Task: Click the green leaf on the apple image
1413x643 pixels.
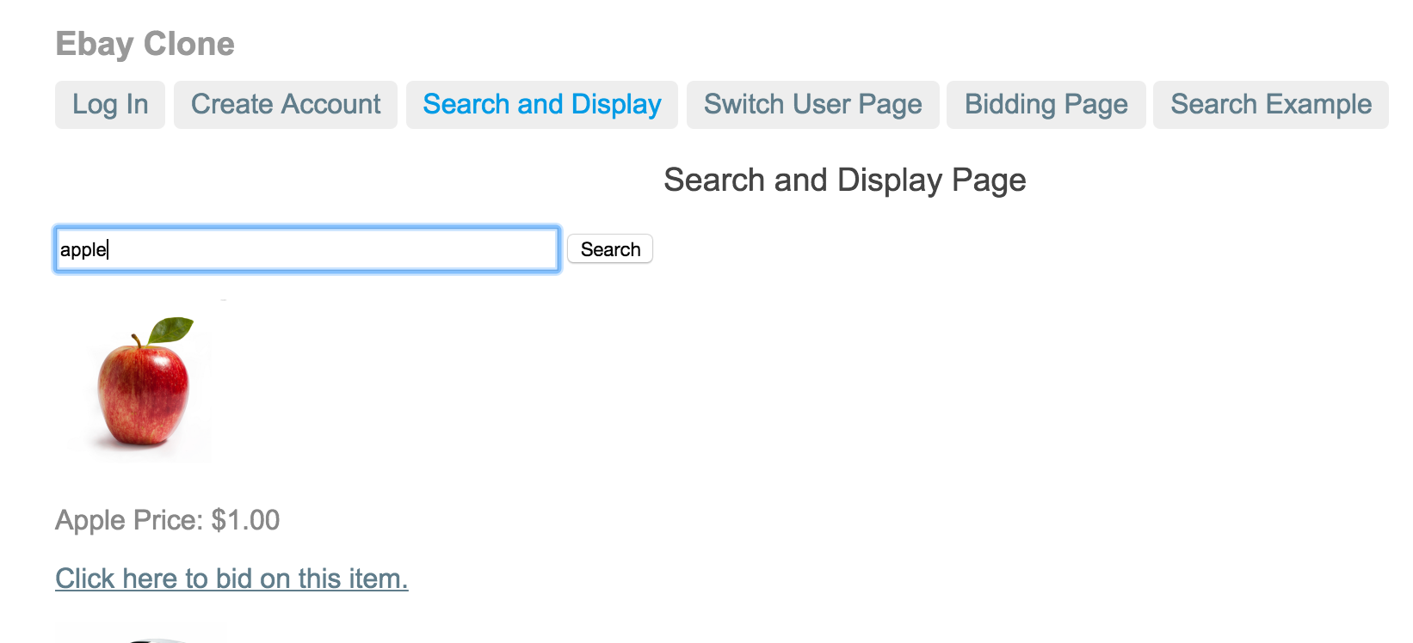Action: coord(171,329)
